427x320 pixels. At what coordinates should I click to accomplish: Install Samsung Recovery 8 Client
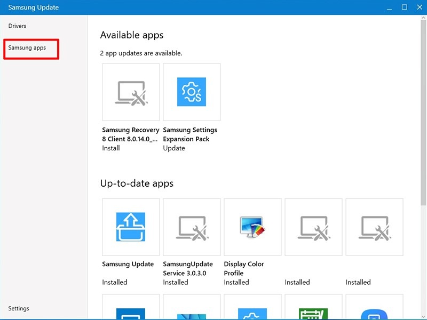click(111, 148)
